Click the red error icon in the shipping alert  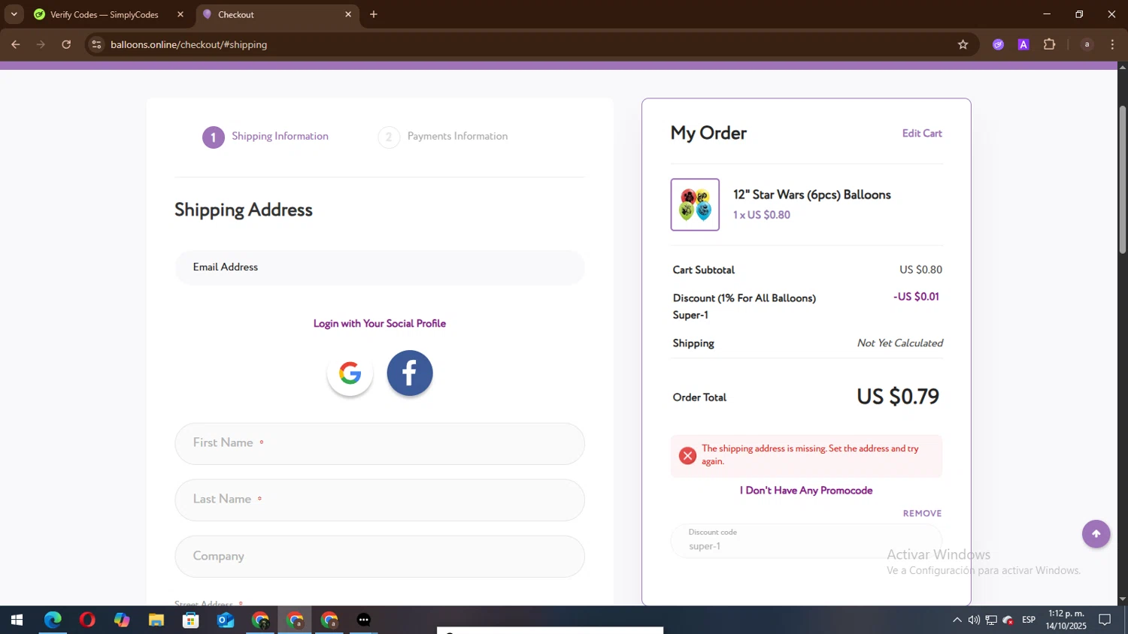click(687, 455)
